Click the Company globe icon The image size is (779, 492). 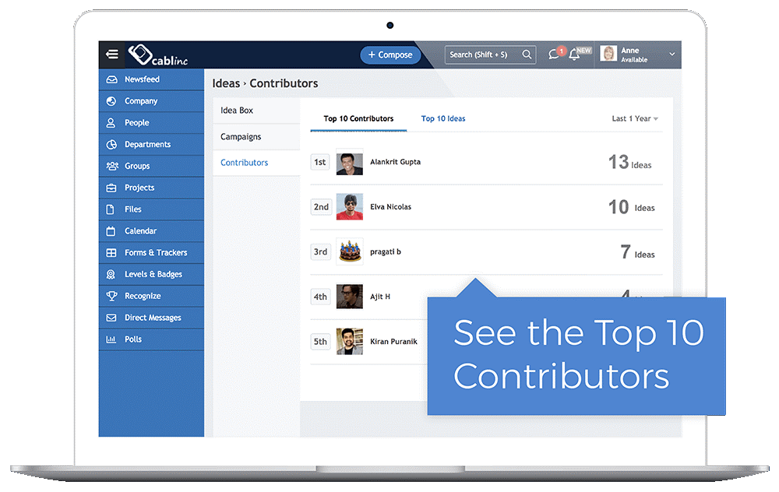click(111, 101)
